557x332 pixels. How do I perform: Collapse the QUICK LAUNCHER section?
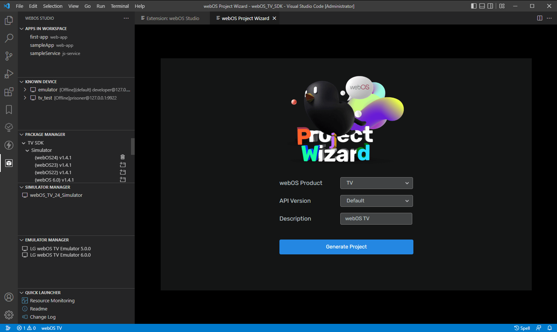(22, 293)
